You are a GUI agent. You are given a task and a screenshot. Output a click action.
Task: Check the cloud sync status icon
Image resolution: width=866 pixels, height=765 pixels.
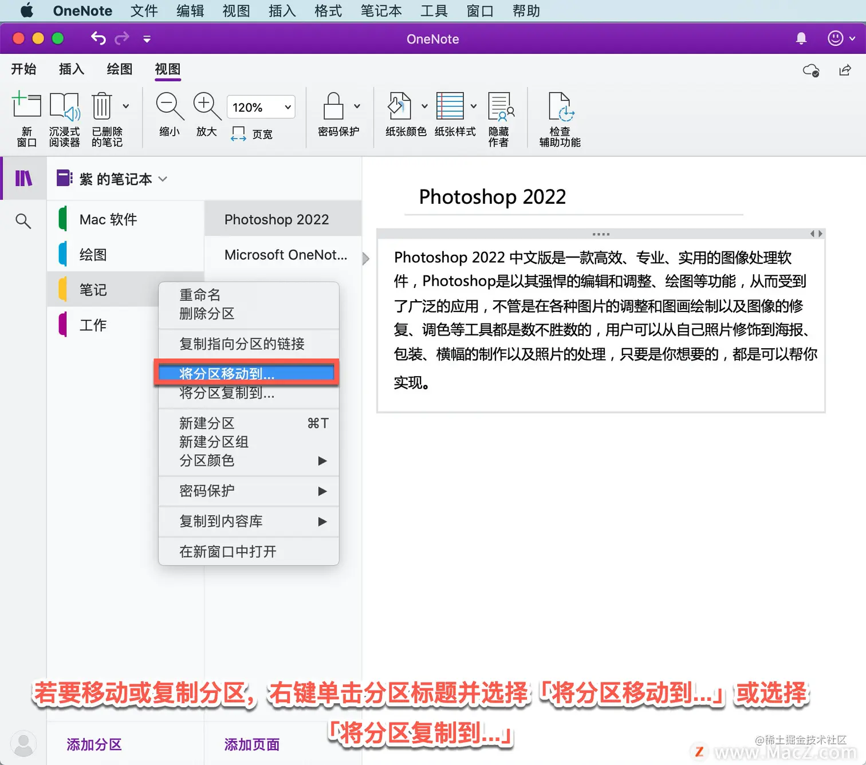point(811,70)
